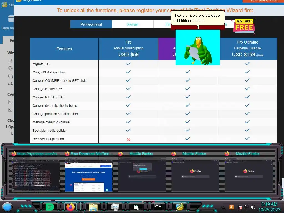This screenshot has height=213, width=284.
Task: Select the Professional tab
Action: click(91, 24)
